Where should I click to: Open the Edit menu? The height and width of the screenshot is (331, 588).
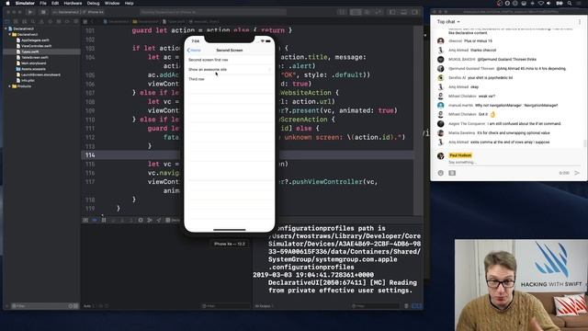[55, 3]
